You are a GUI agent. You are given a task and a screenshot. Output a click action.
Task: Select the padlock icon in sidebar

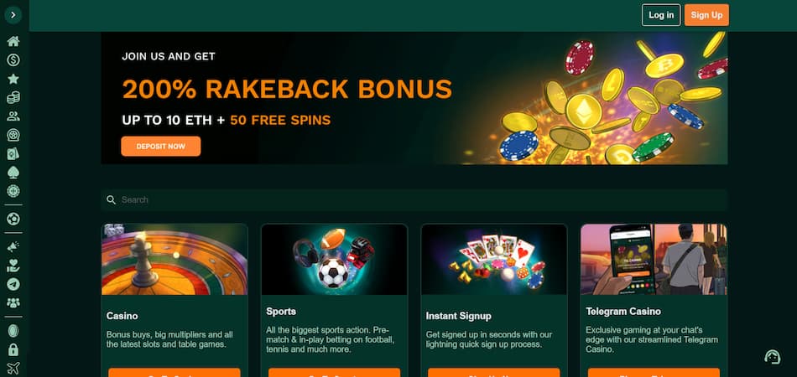pos(13,349)
